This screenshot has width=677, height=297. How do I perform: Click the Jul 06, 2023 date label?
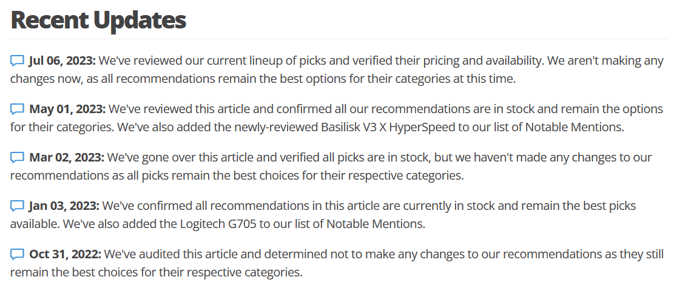62,60
